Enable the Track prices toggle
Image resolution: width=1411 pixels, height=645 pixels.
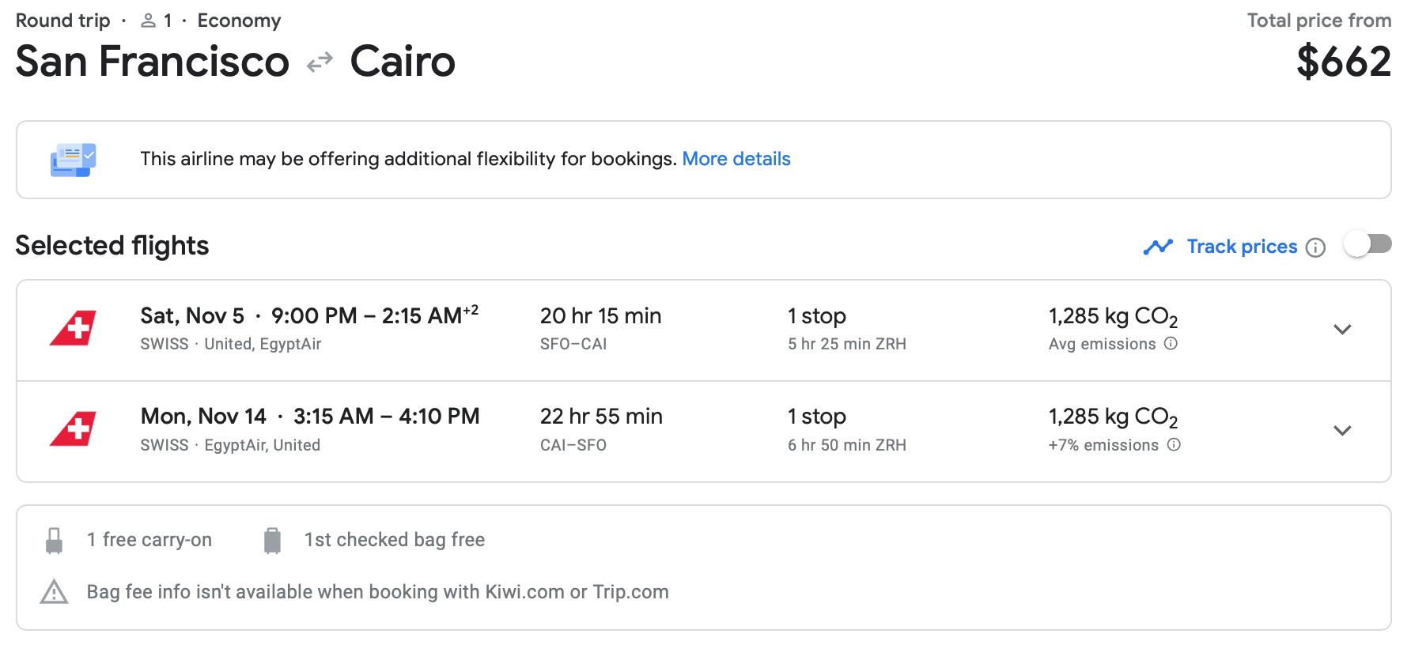coord(1367,245)
